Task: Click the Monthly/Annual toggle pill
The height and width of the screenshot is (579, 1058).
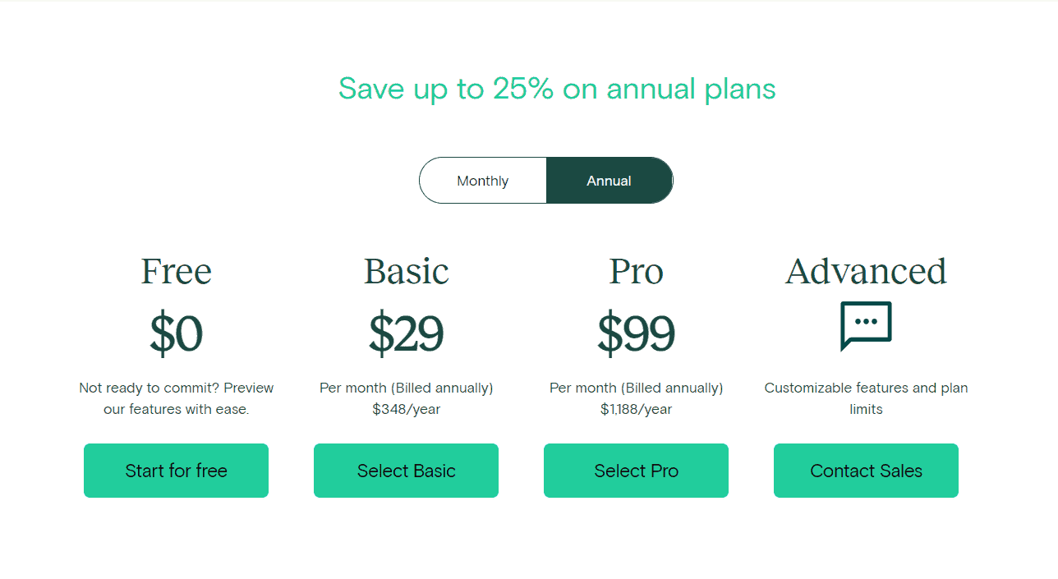Action: (x=546, y=180)
